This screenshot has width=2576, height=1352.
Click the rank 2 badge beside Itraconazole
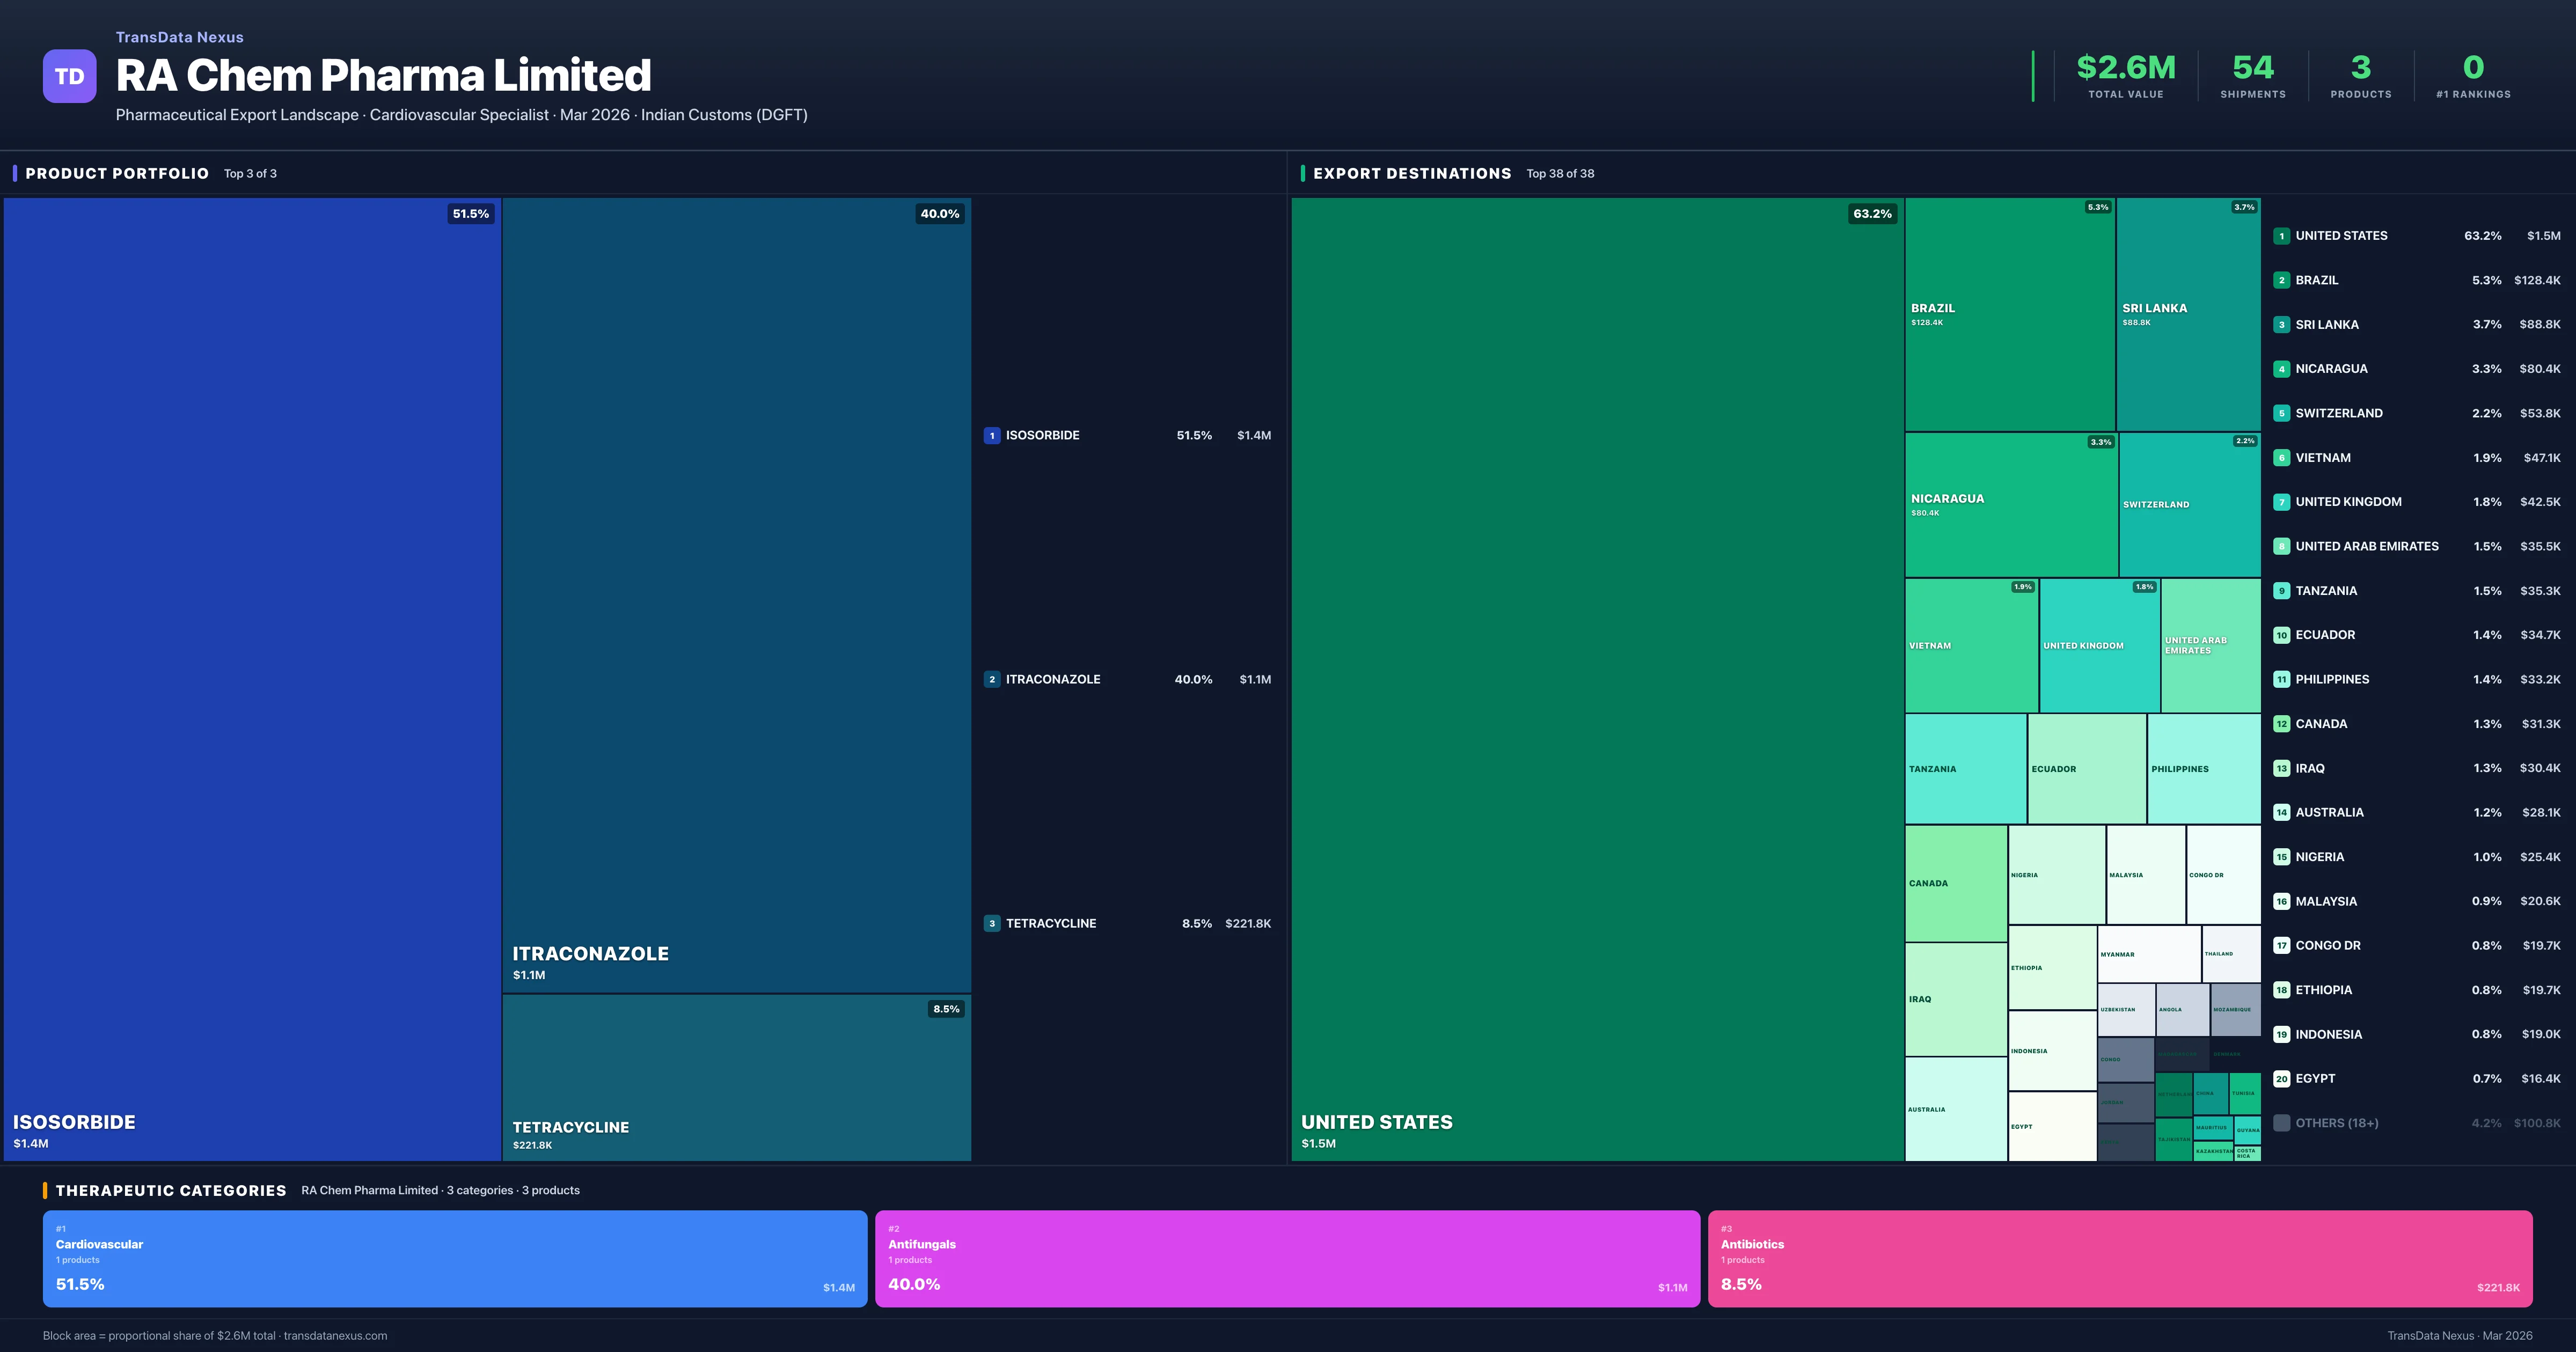[x=991, y=679]
